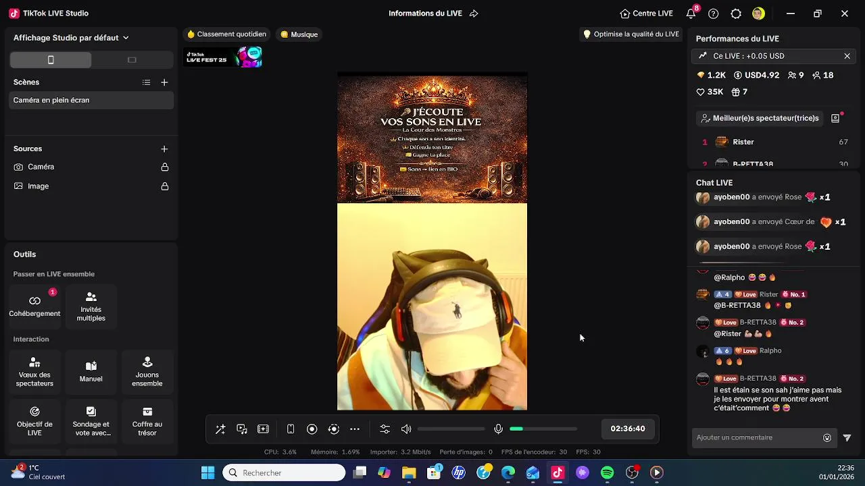Screen dimensions: 865x486
Task: Open Informations du LIVE title
Action: 425,13
